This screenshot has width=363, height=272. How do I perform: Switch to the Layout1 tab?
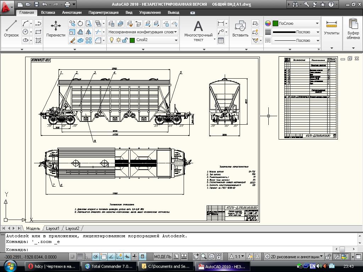point(52,228)
